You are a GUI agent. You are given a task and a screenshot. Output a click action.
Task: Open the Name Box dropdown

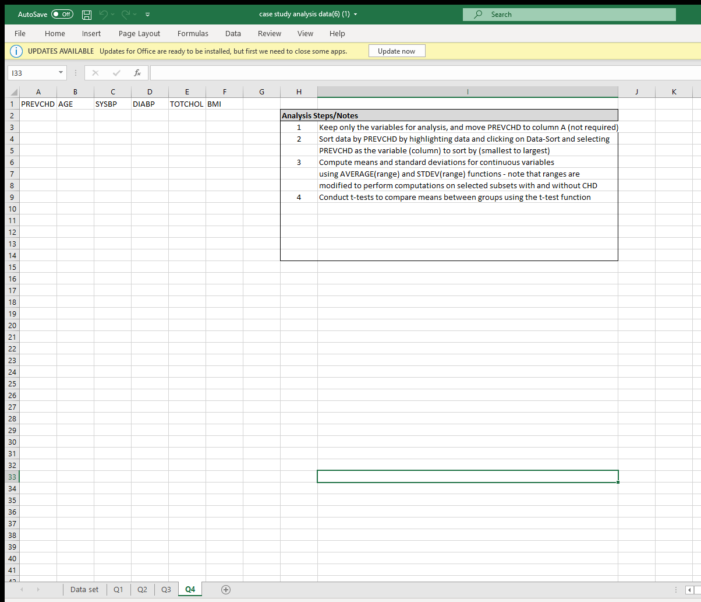click(61, 72)
